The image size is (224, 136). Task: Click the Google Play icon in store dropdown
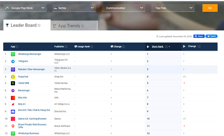(7, 8)
